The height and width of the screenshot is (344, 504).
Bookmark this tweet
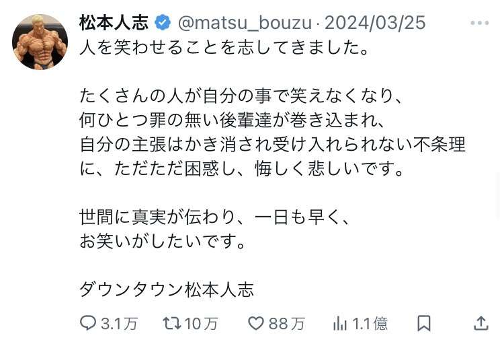coord(423,323)
